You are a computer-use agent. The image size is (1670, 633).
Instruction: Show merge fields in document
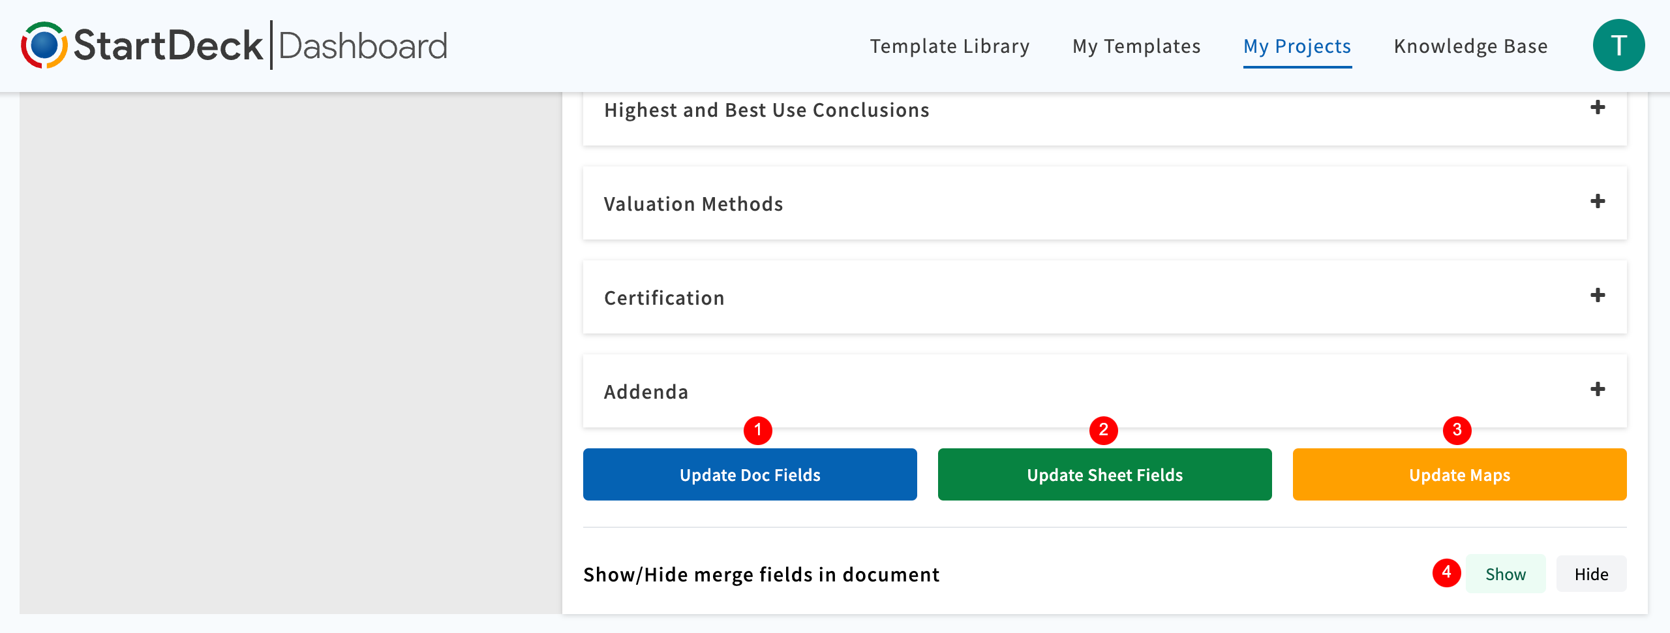point(1506,574)
